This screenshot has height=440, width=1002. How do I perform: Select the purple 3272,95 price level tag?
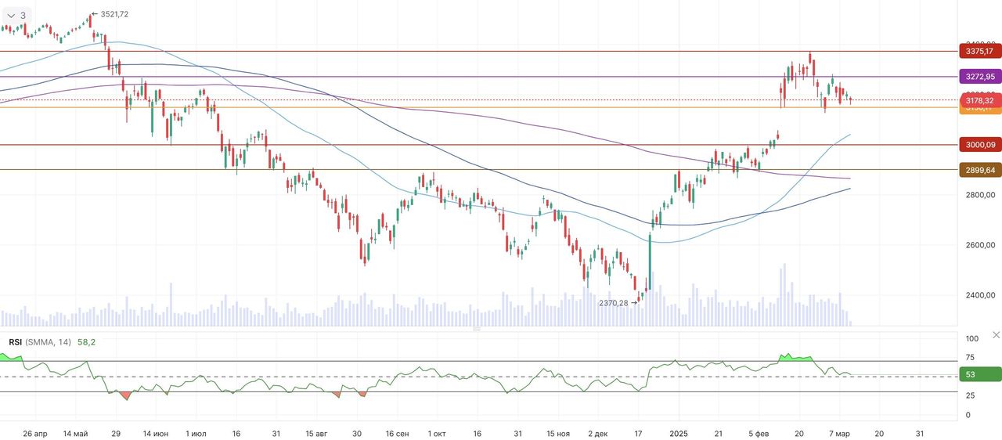pos(979,77)
